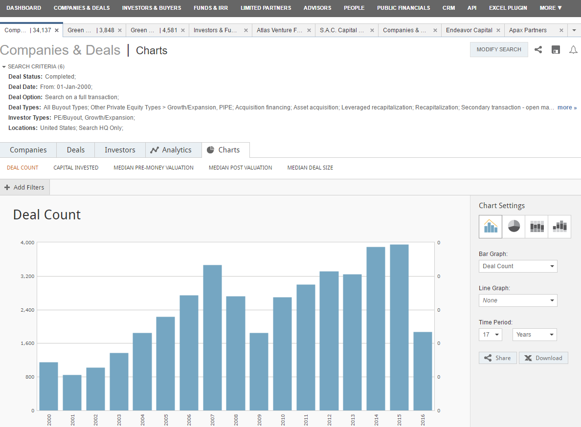This screenshot has height=427, width=581.
Task: Select the pie chart type icon
Action: 514,227
